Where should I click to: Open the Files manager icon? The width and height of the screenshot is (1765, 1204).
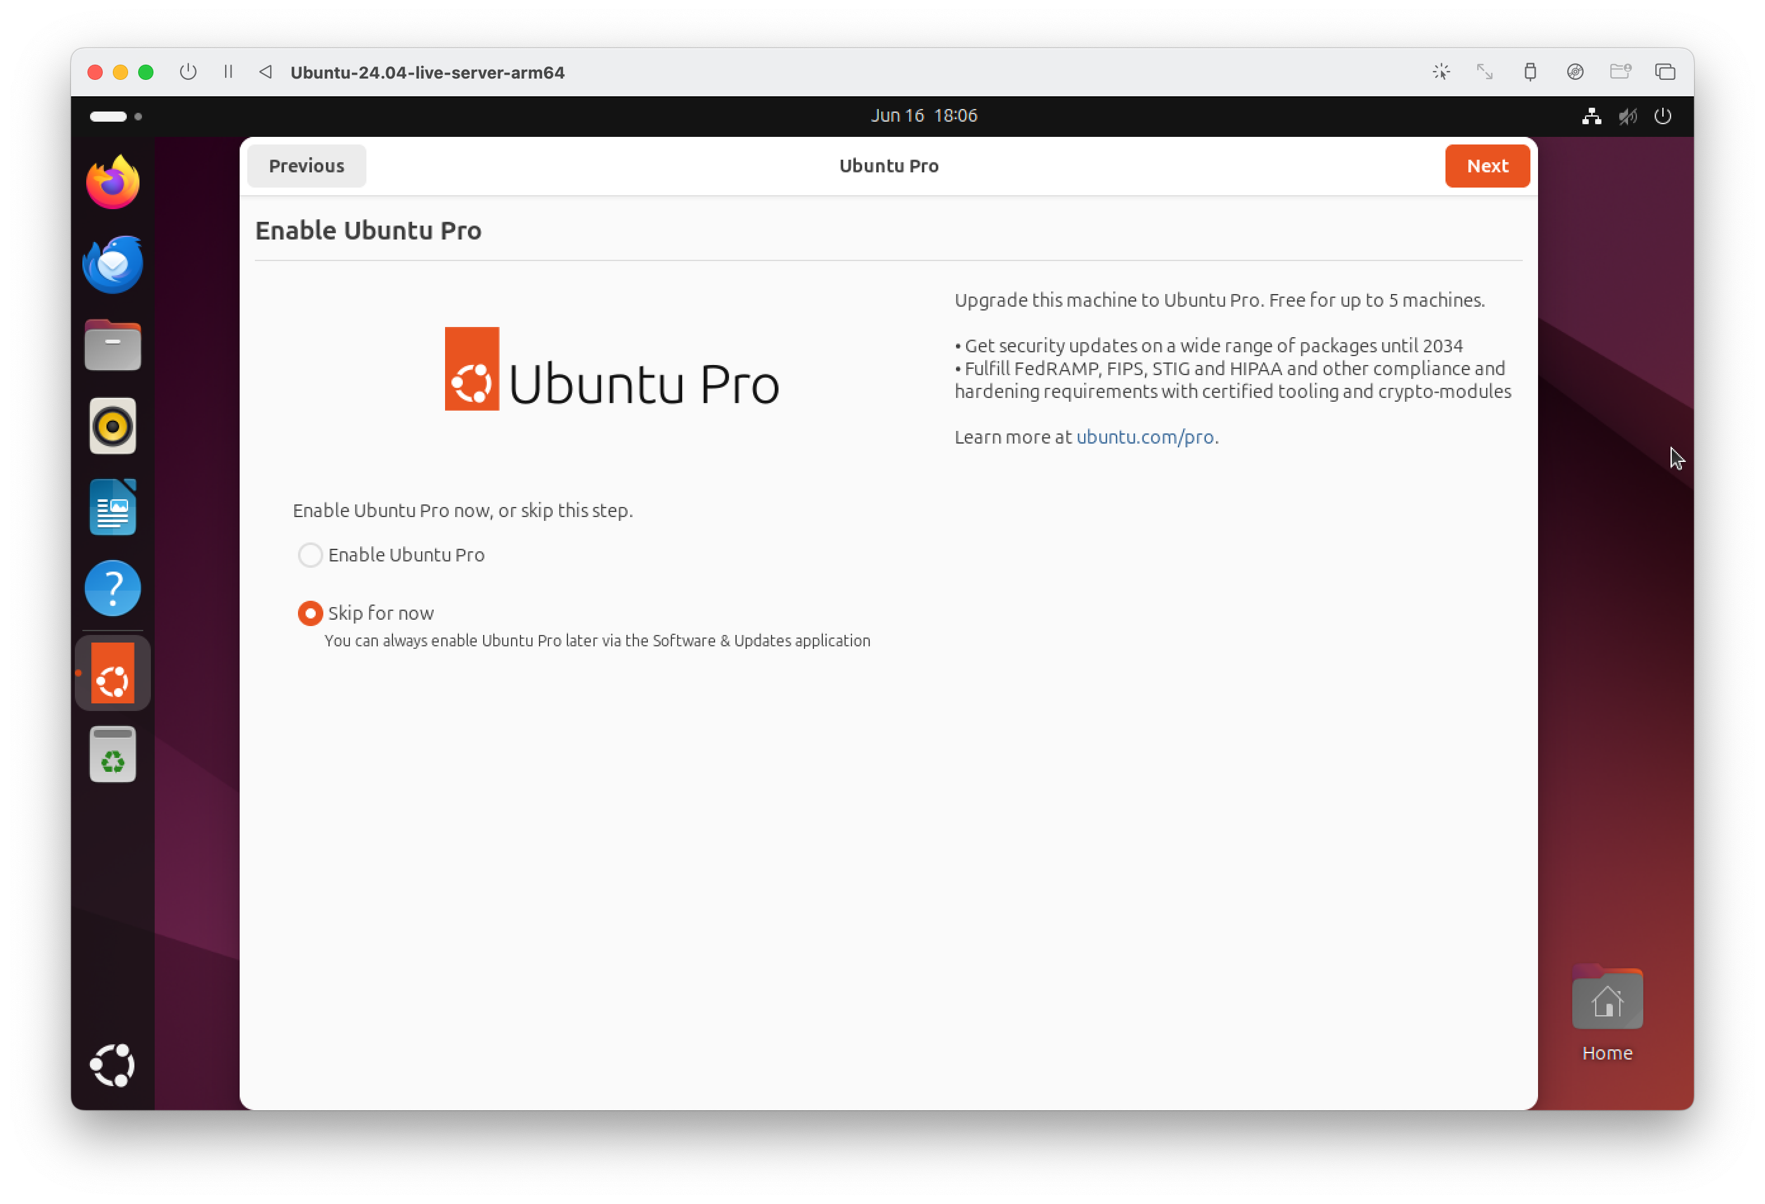[x=112, y=345]
